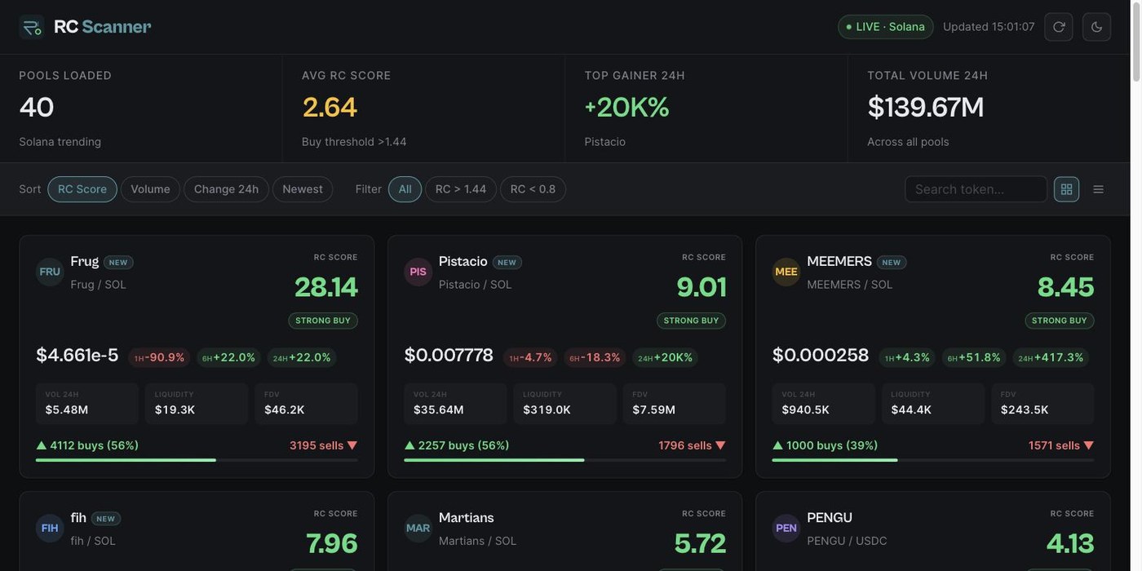Click the MAR token avatar

(418, 528)
